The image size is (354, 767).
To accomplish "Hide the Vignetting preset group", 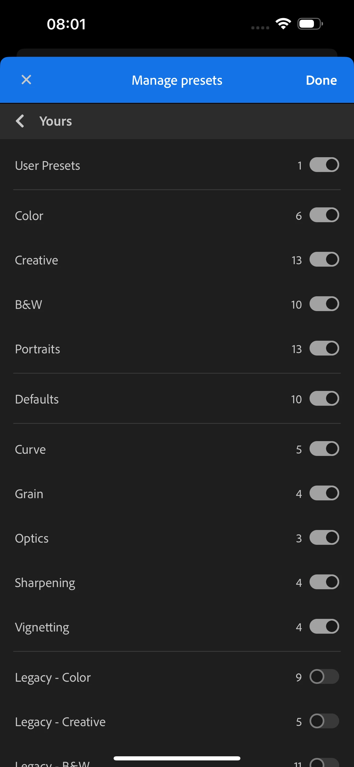I will coord(324,627).
